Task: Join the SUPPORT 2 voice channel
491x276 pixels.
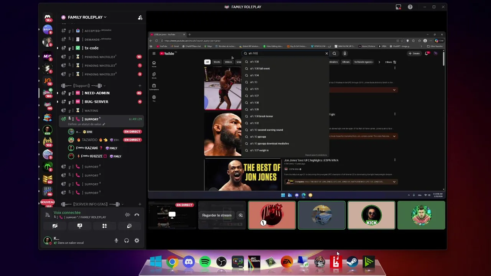Action: [x=101, y=167]
